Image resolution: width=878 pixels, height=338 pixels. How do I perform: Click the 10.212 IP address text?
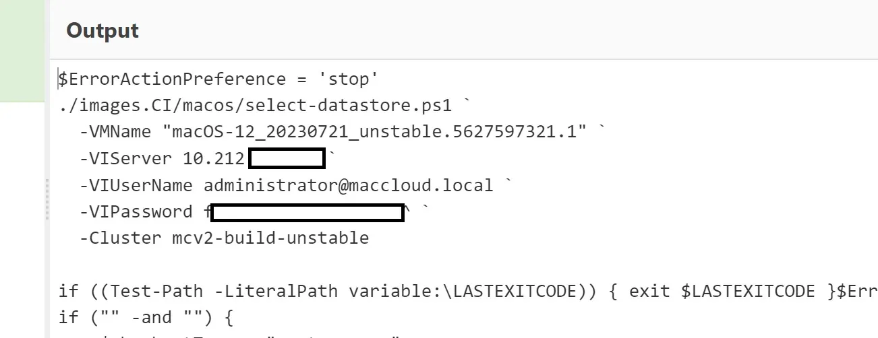(x=214, y=159)
